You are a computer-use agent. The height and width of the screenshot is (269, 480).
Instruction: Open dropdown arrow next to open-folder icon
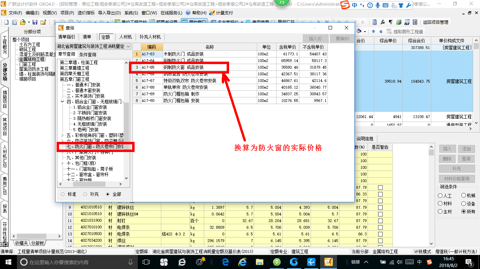point(28,22)
